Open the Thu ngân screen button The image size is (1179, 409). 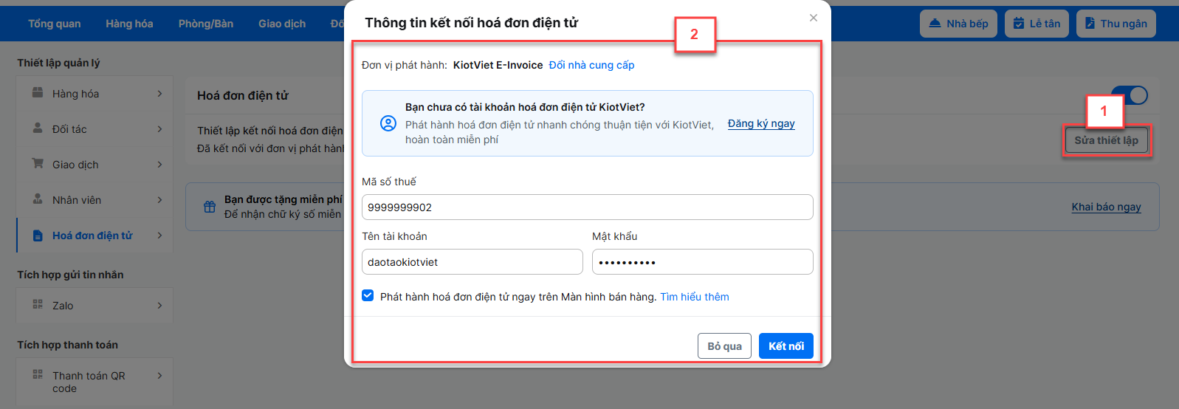pos(1116,24)
